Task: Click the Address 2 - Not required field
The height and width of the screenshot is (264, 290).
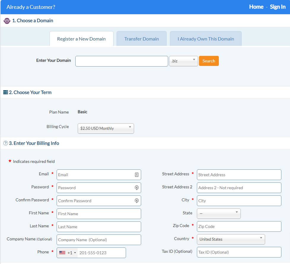Action: (x=239, y=188)
